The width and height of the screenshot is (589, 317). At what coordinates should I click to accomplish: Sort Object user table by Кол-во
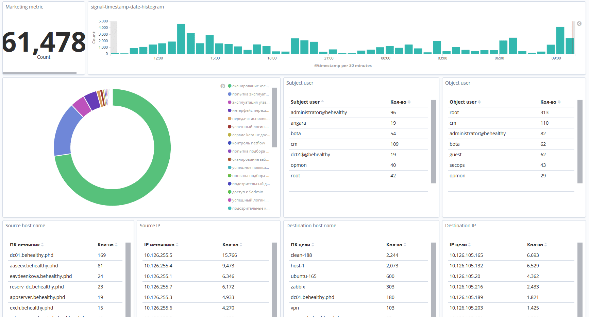(x=559, y=102)
